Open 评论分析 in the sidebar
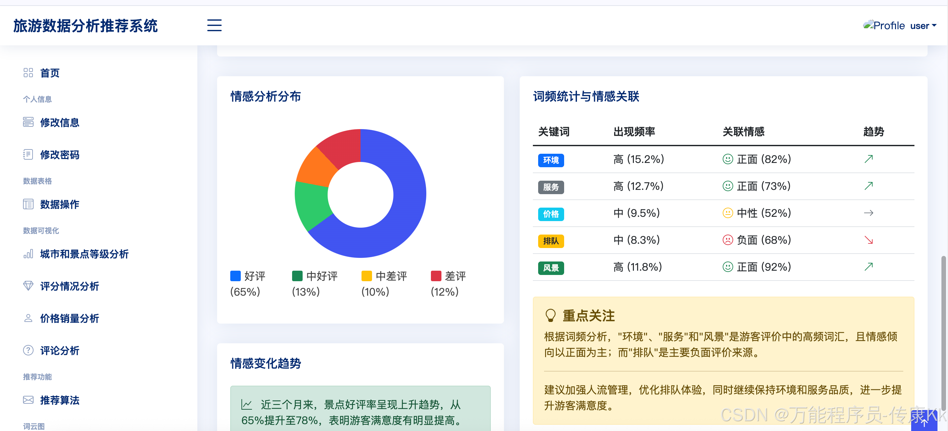The height and width of the screenshot is (431, 948). (60, 351)
